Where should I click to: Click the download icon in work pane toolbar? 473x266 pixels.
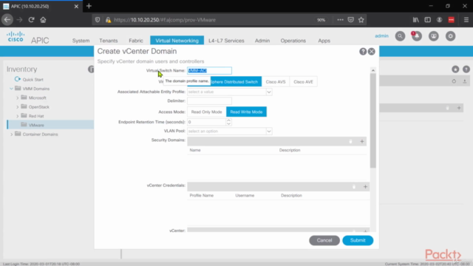(465, 81)
